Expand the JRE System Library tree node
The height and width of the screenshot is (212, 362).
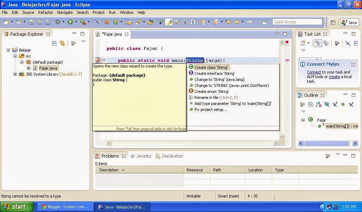pyautogui.click(x=15, y=74)
